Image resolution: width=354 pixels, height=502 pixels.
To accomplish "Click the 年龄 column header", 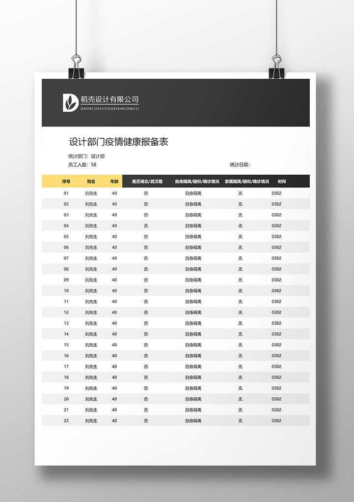I will (114, 182).
